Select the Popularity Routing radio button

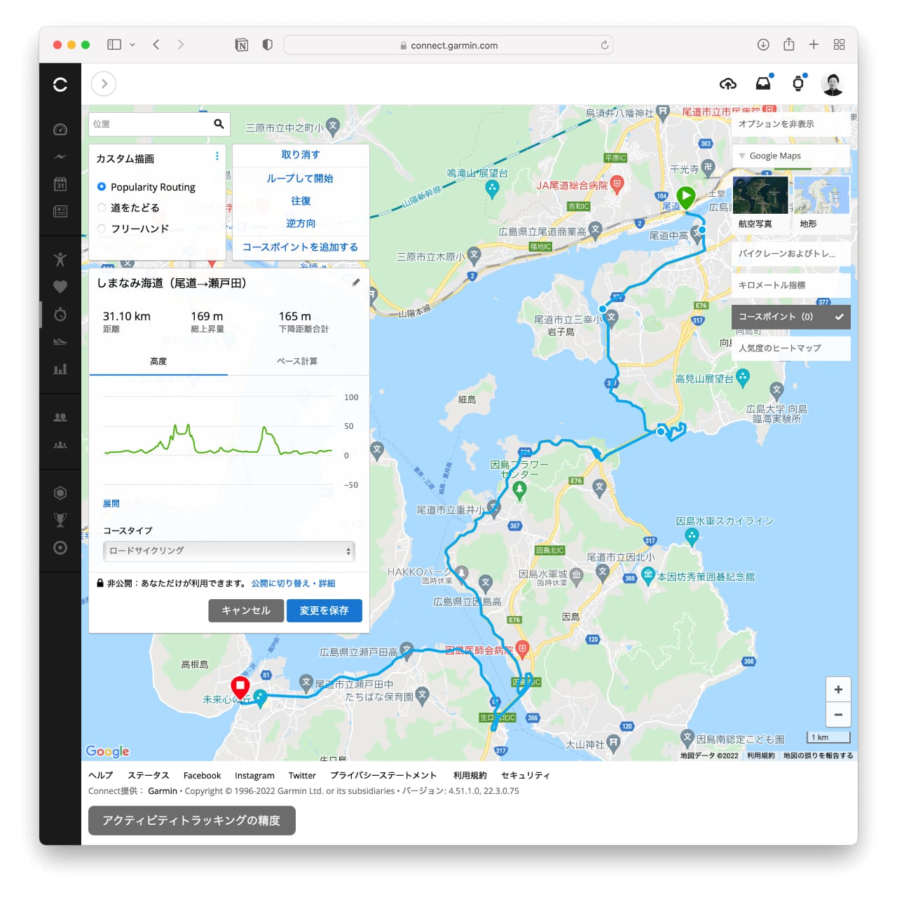[102, 187]
